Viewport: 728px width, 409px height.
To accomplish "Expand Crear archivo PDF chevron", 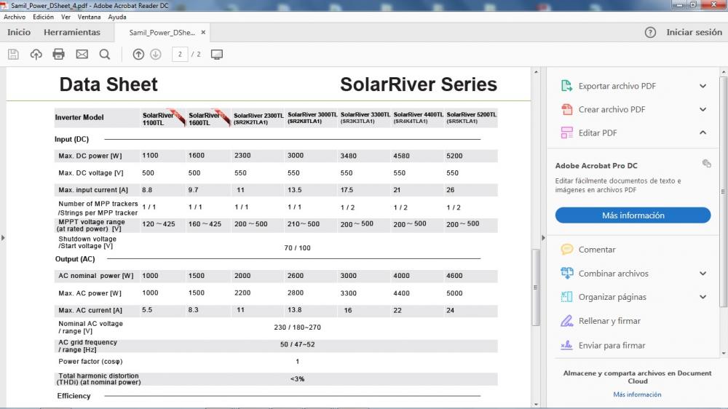I will (x=703, y=110).
